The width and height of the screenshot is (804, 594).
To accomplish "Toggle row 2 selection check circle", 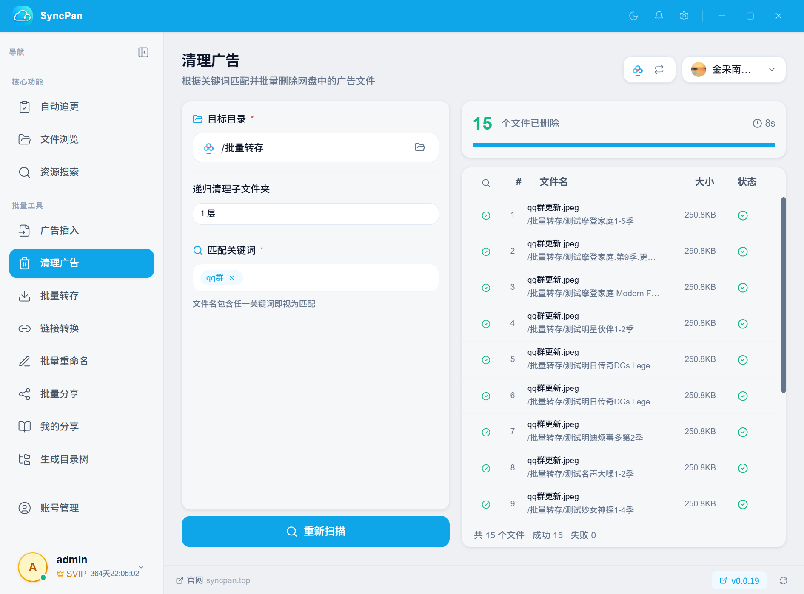I will tap(486, 252).
